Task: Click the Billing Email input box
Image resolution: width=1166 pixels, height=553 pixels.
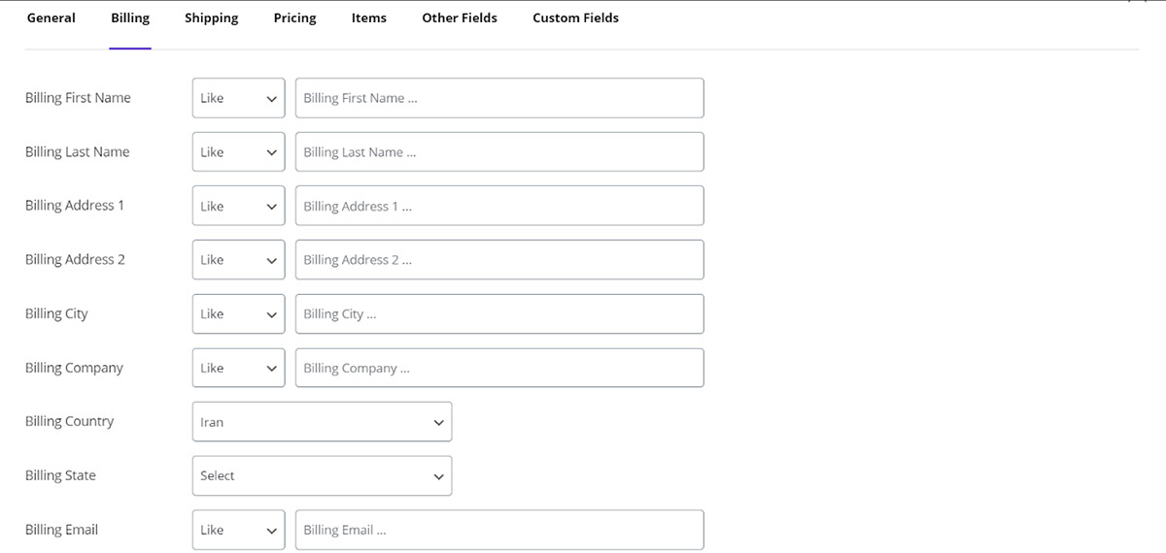Action: 499,530
